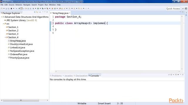Image resolution: width=188 pixels, height=105 pixels.
Task: Open the File menu
Action: point(2,5)
